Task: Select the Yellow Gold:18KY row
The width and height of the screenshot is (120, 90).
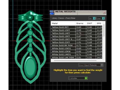Action: click(76, 36)
